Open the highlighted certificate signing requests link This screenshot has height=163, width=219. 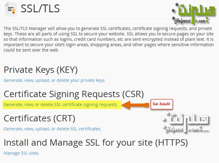pyautogui.click(x=61, y=105)
